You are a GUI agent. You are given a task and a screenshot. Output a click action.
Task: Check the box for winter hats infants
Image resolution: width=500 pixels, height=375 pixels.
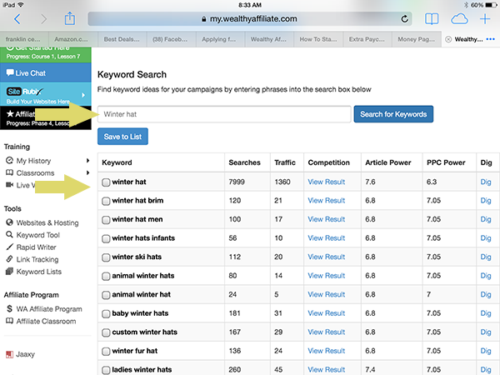pos(106,238)
